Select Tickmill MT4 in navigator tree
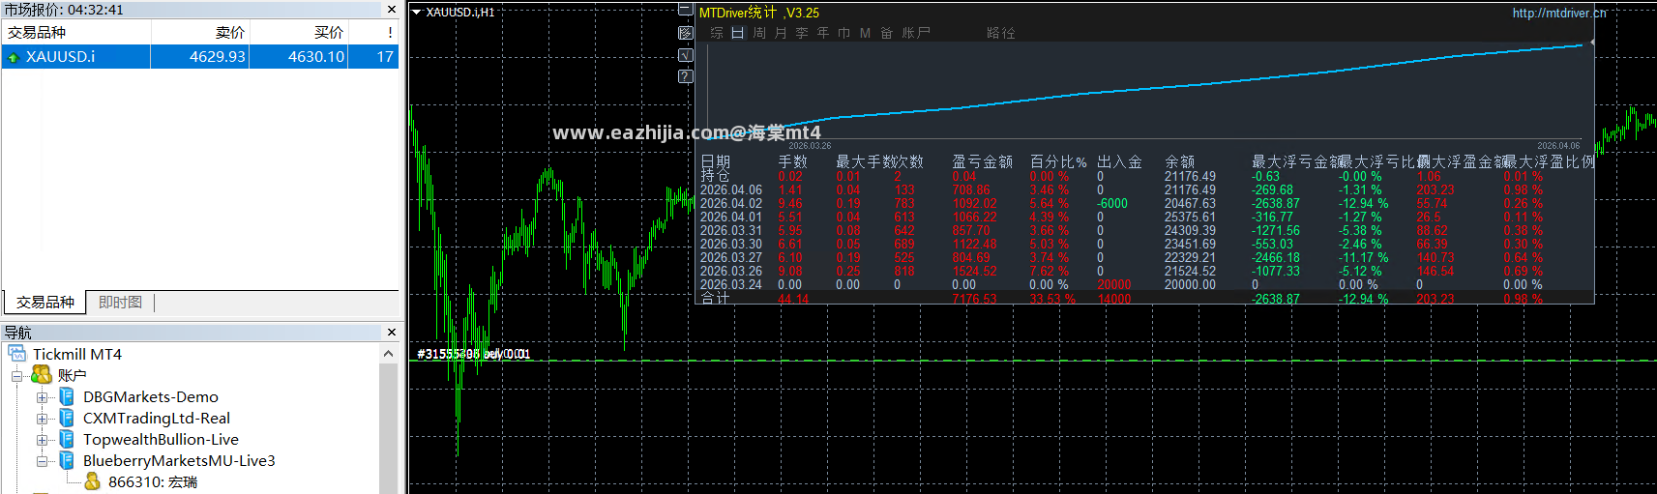Image resolution: width=1657 pixels, height=494 pixels. pos(77,354)
